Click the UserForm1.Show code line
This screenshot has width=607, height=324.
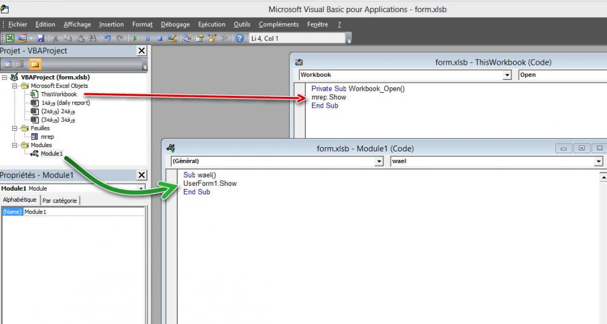point(210,183)
